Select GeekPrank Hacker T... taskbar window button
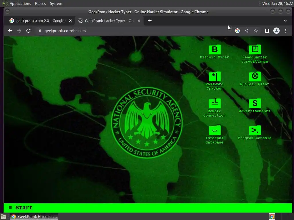This screenshot has height=220, width=294. point(34,217)
